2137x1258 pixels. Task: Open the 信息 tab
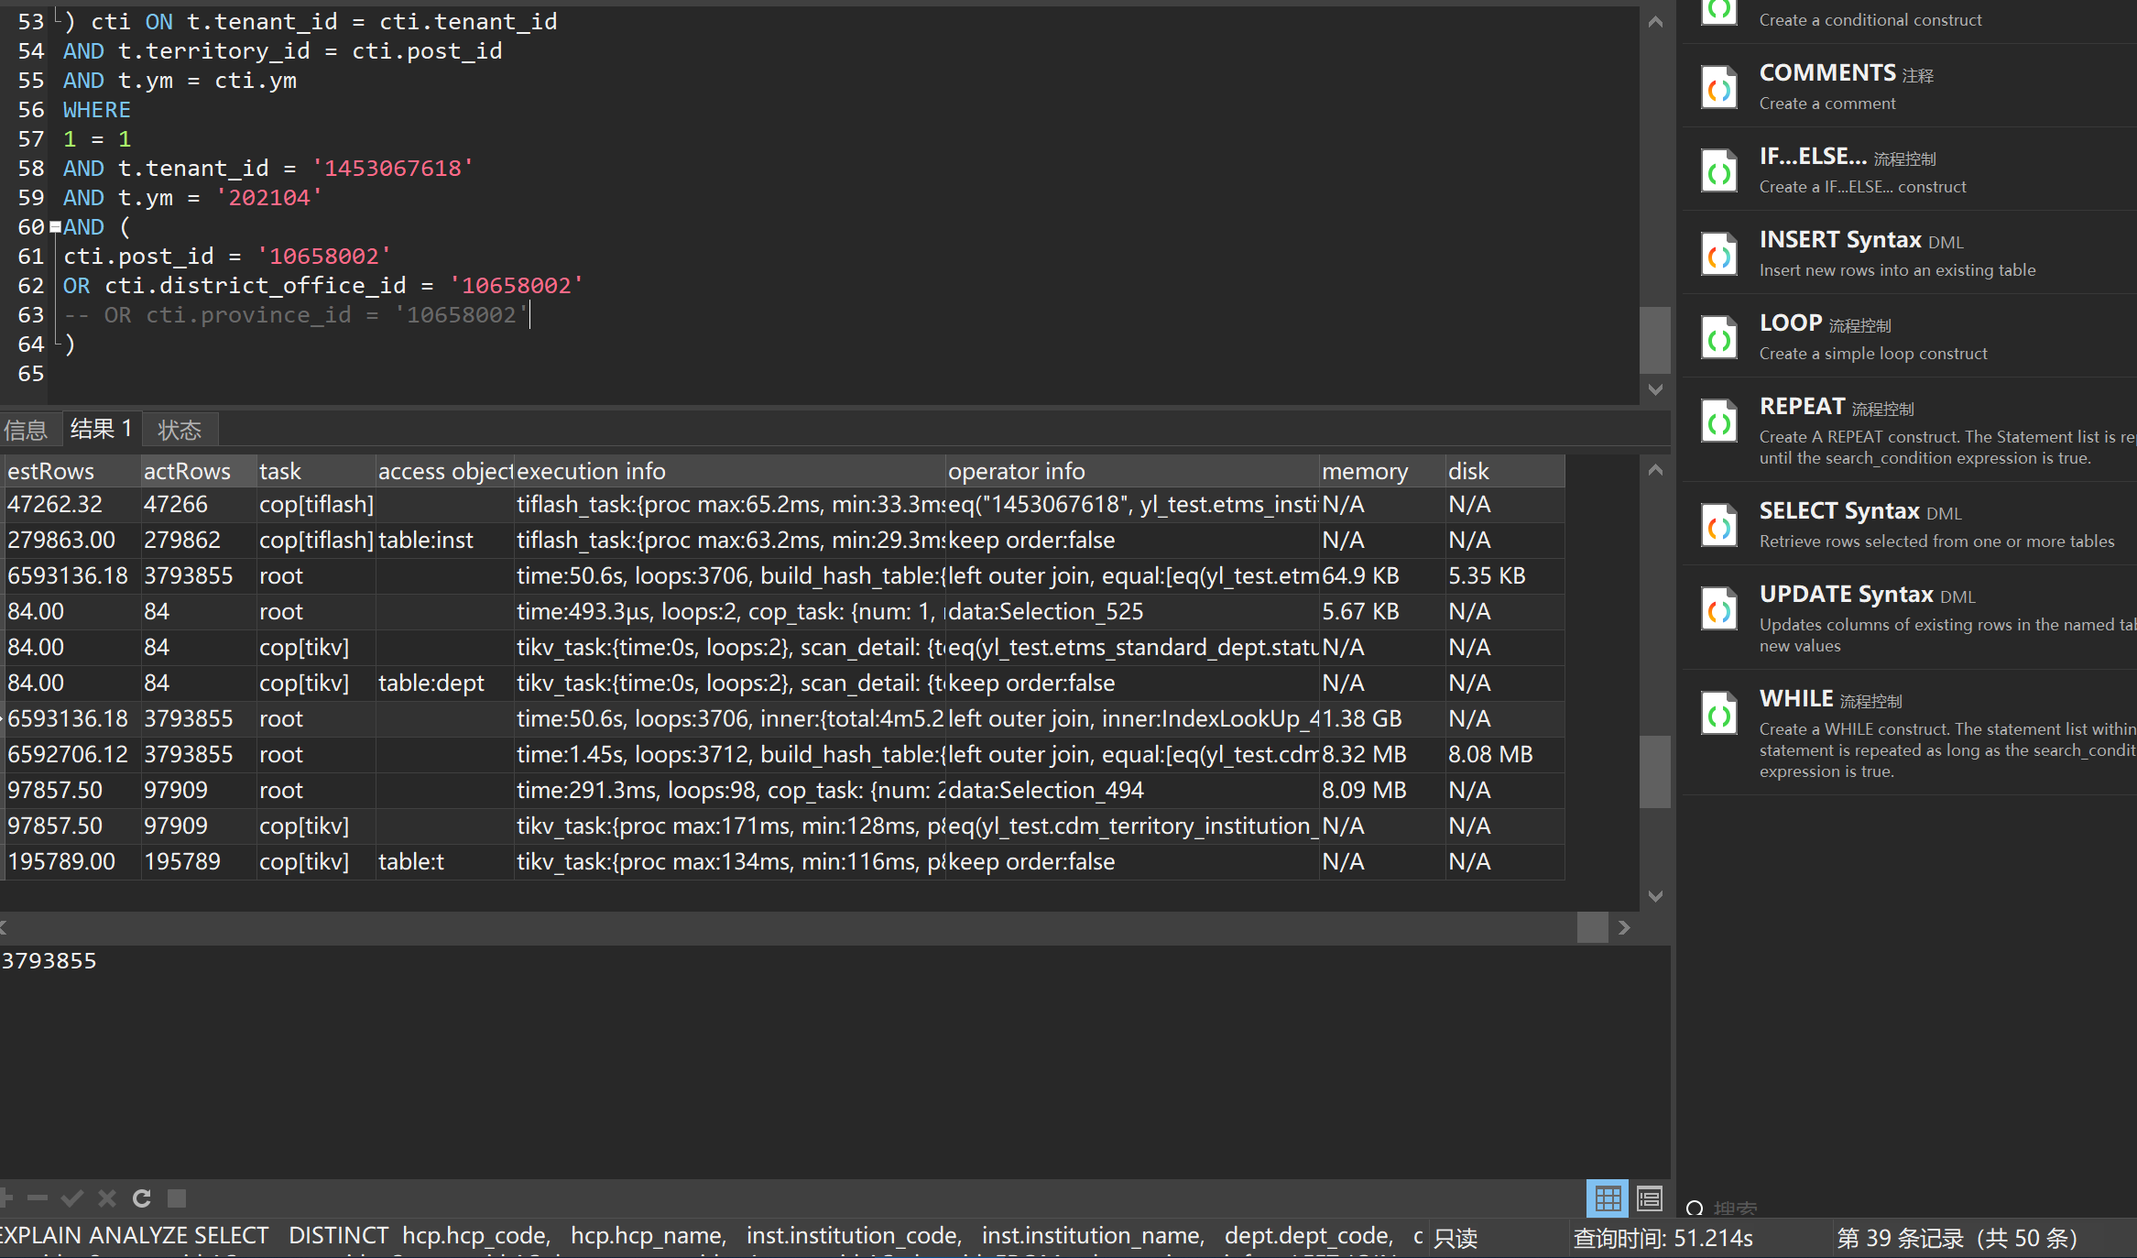(x=26, y=430)
